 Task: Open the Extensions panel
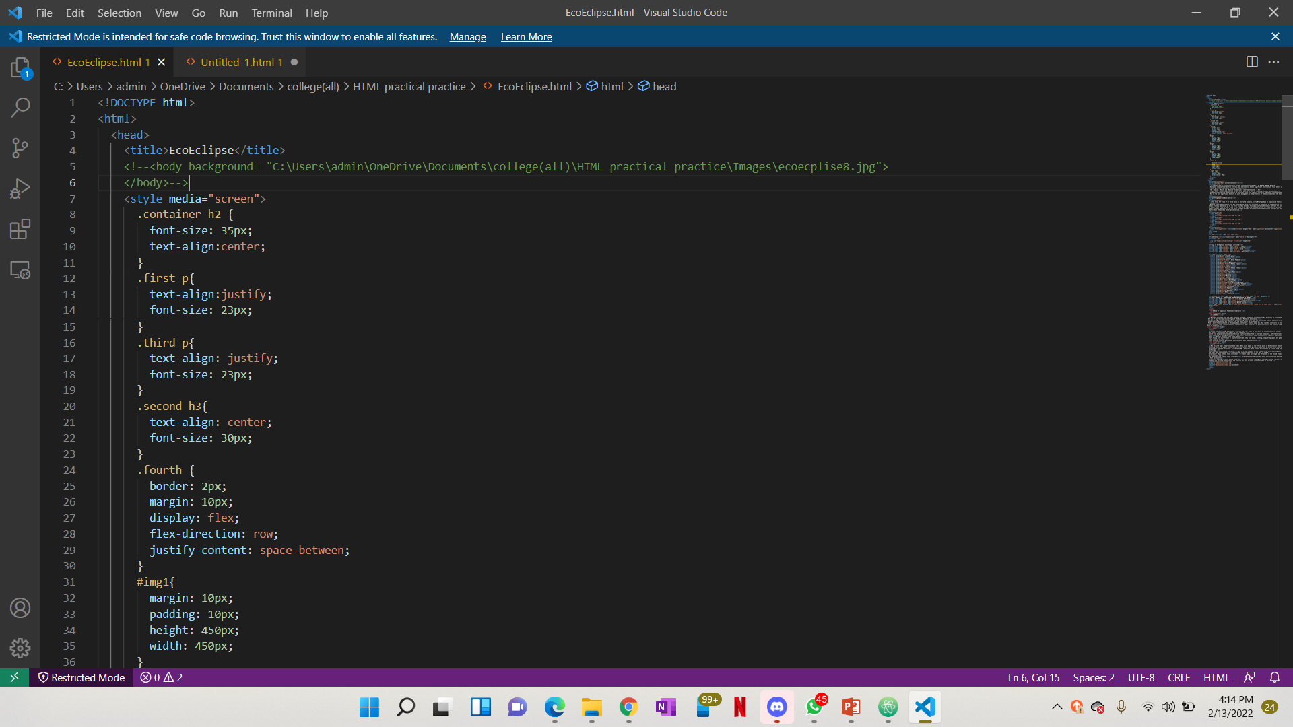[x=20, y=229]
